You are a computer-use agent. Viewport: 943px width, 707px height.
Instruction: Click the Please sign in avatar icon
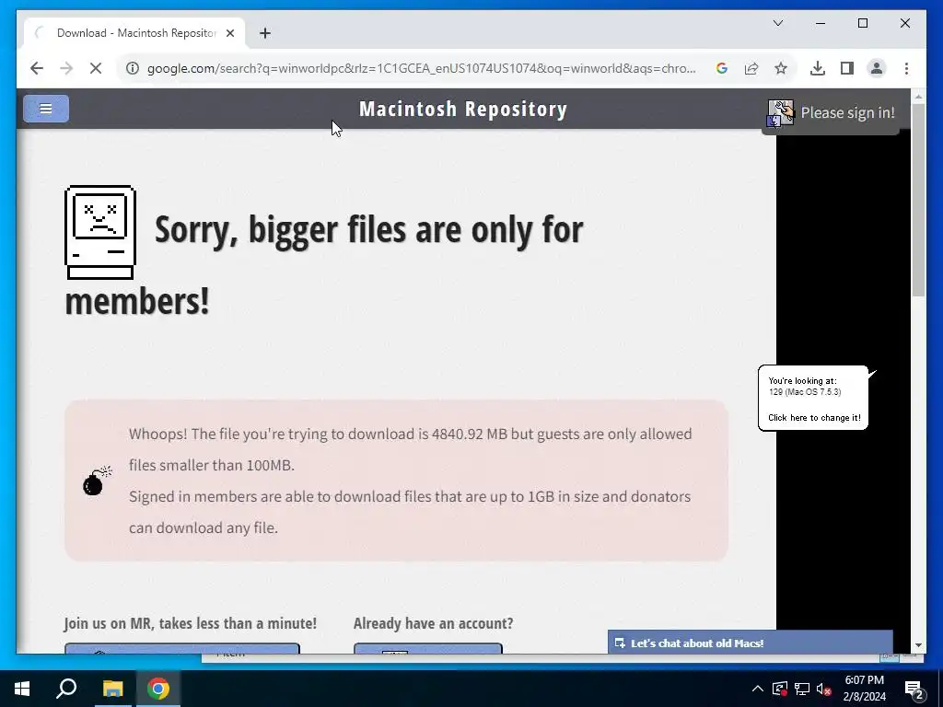point(781,113)
